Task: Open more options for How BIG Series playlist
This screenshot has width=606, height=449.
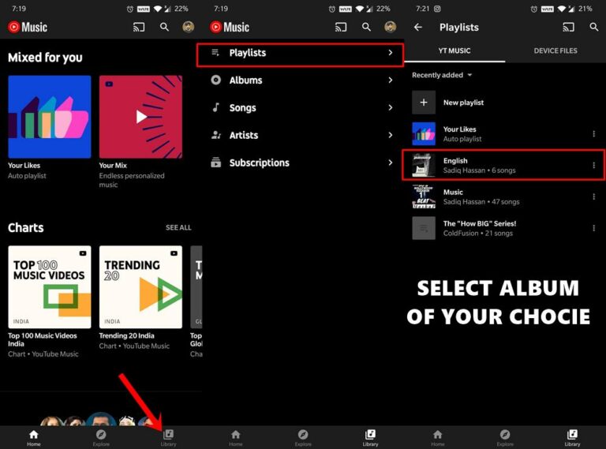Action: coord(593,228)
